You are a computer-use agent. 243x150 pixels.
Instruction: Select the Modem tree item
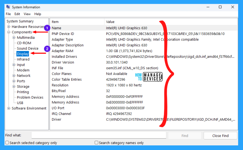23,70
